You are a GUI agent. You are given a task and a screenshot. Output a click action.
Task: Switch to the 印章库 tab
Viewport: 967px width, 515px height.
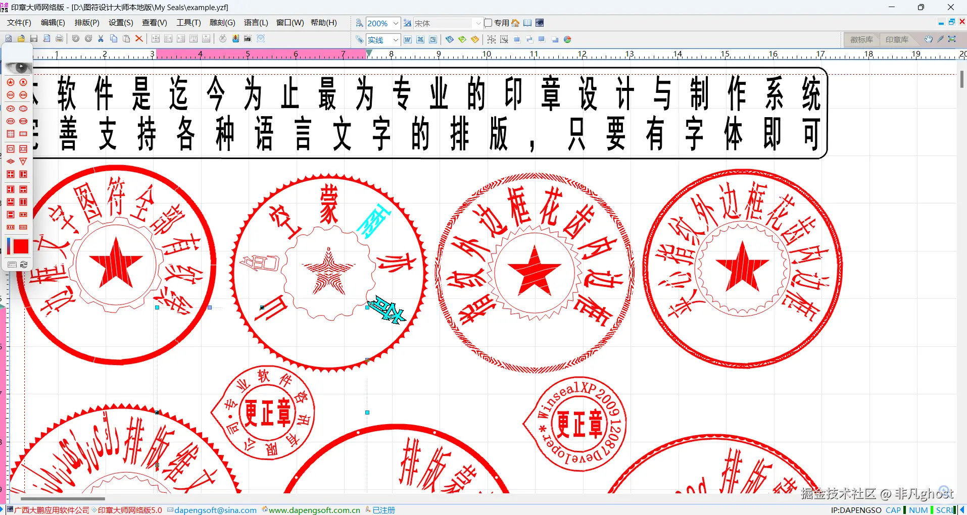[897, 39]
